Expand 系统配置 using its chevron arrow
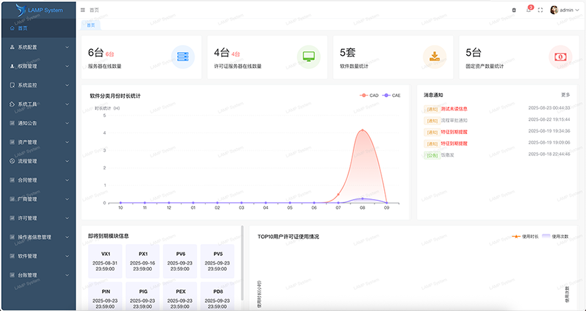Image resolution: width=586 pixels, height=311 pixels. [x=67, y=47]
